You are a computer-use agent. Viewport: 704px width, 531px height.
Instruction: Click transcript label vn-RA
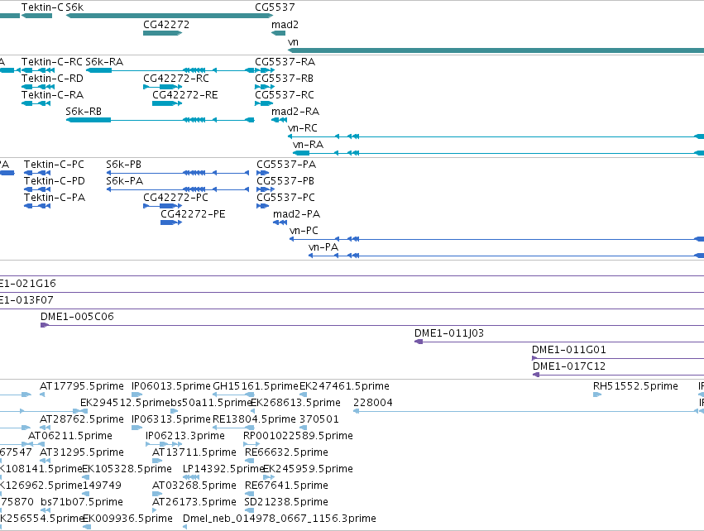click(308, 145)
